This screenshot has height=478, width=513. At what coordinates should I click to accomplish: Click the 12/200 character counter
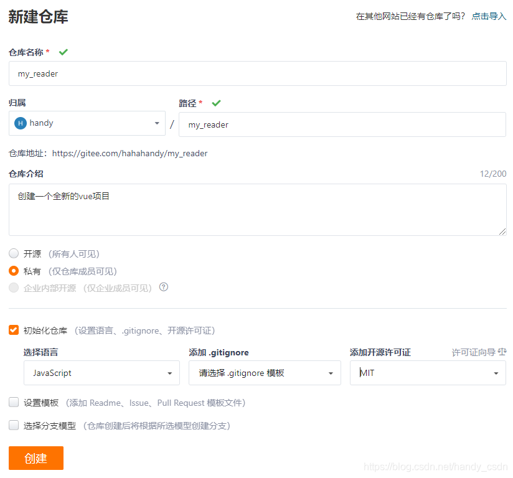(493, 174)
